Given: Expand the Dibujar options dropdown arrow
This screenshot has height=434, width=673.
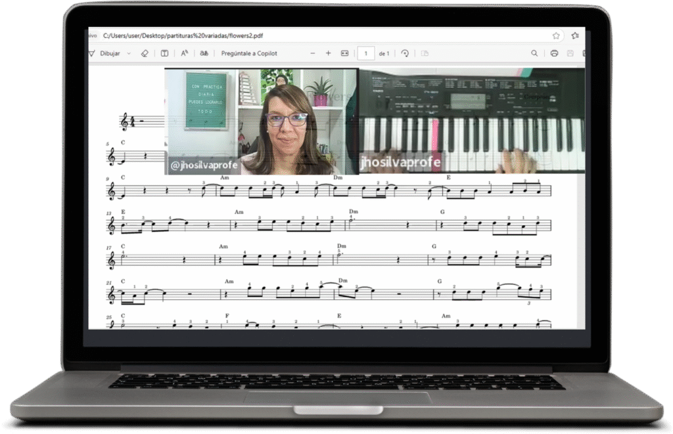Looking at the screenshot, I should (129, 53).
